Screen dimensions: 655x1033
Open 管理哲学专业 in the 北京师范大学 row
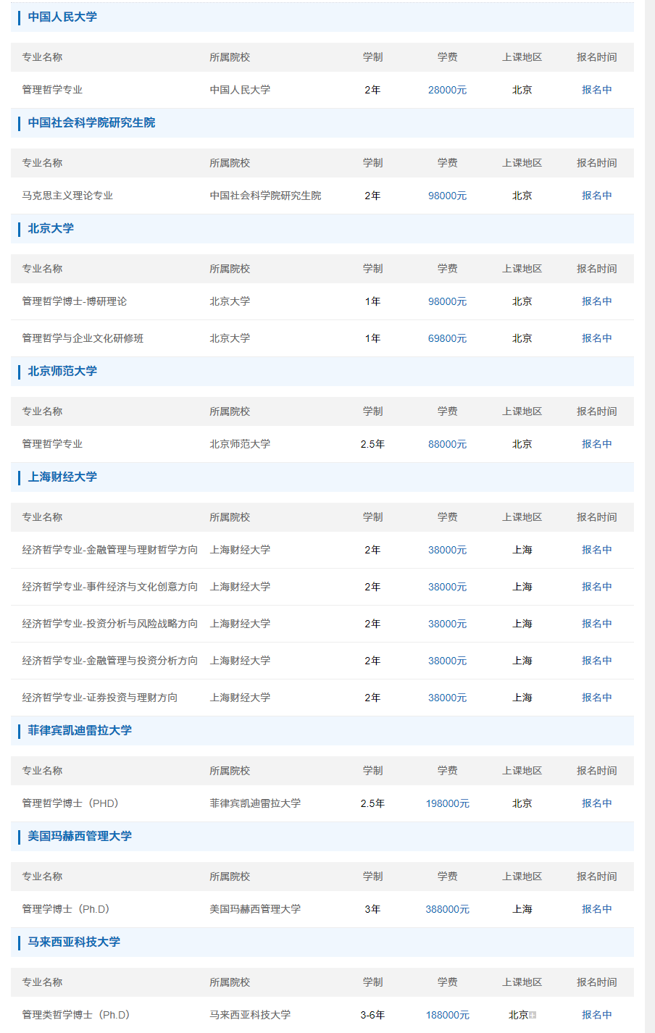click(x=52, y=444)
